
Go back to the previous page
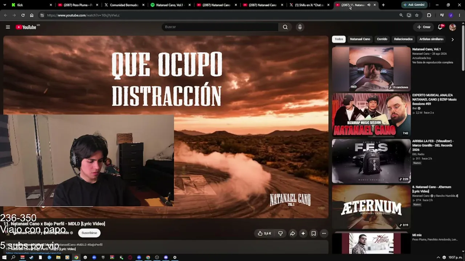(x=5, y=15)
